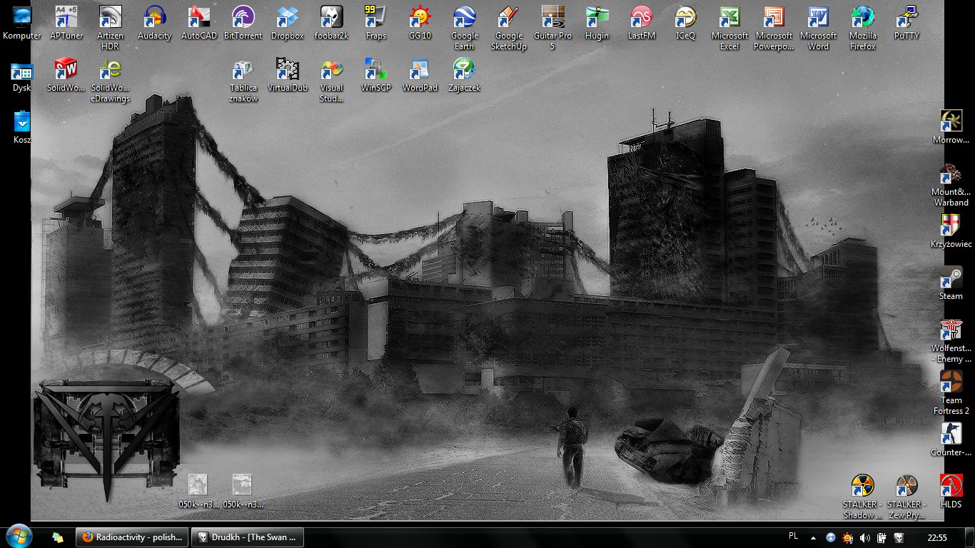Open the Windows Start menu
The image size is (975, 548).
(17, 536)
